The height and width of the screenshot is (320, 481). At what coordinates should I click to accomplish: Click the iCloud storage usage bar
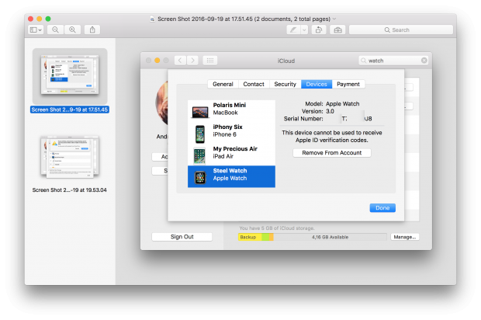(x=311, y=236)
